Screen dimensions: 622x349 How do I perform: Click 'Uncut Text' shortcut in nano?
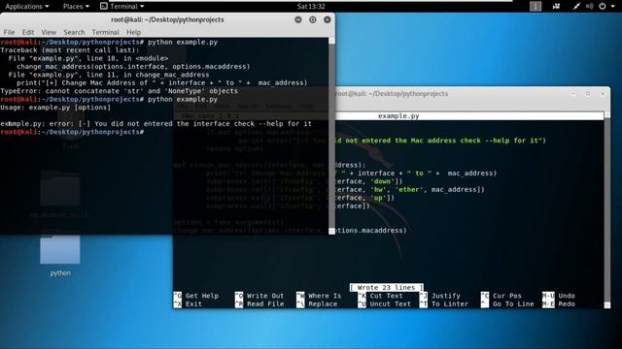coord(385,303)
